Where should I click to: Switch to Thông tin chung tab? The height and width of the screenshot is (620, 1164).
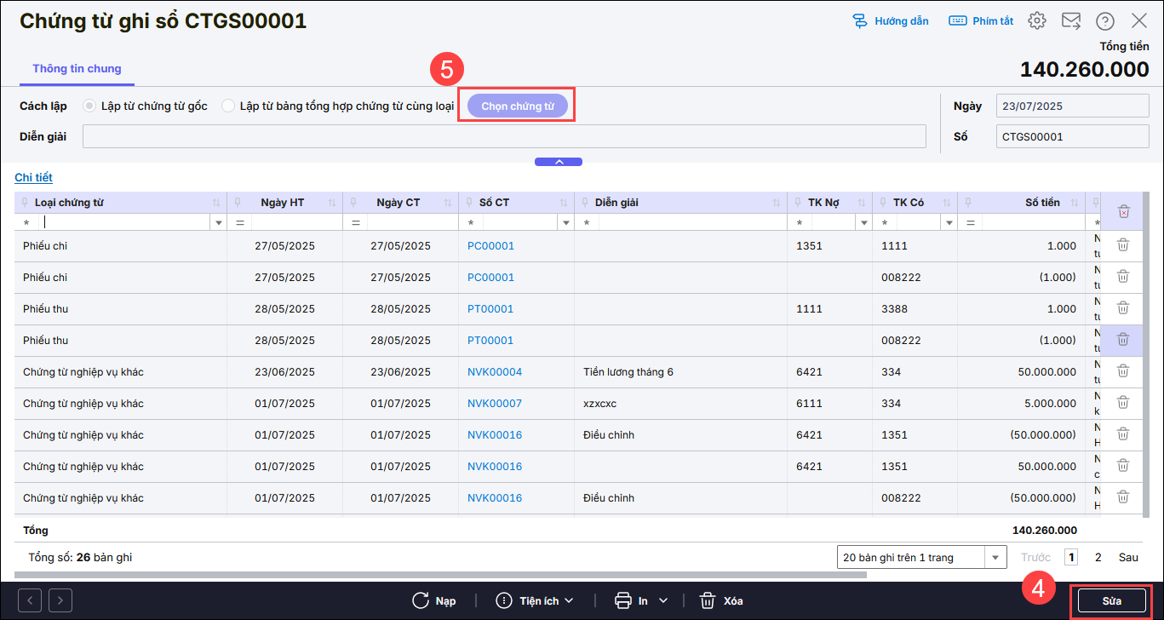coord(77,69)
